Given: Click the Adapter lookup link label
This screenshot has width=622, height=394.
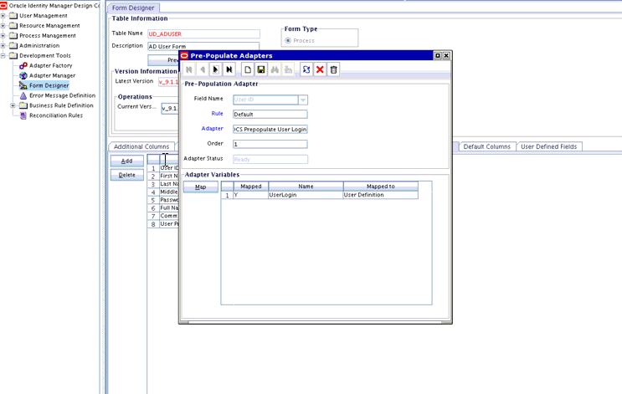Looking at the screenshot, I should pos(213,129).
